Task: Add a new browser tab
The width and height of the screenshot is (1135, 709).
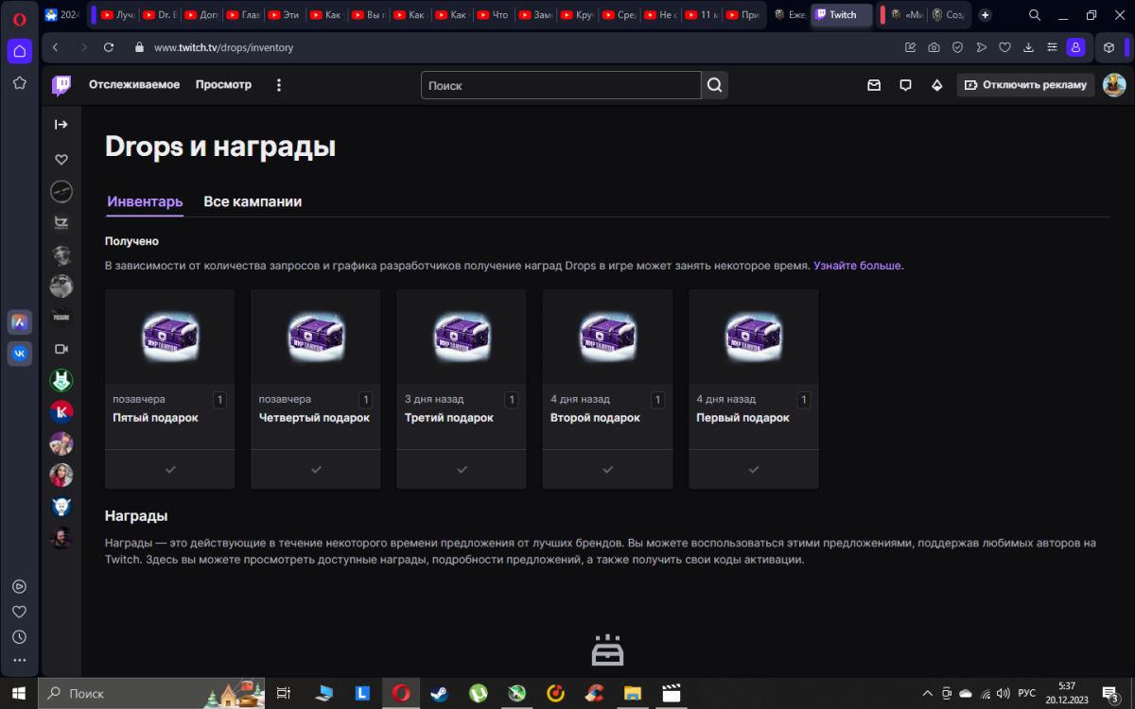Action: [986, 15]
